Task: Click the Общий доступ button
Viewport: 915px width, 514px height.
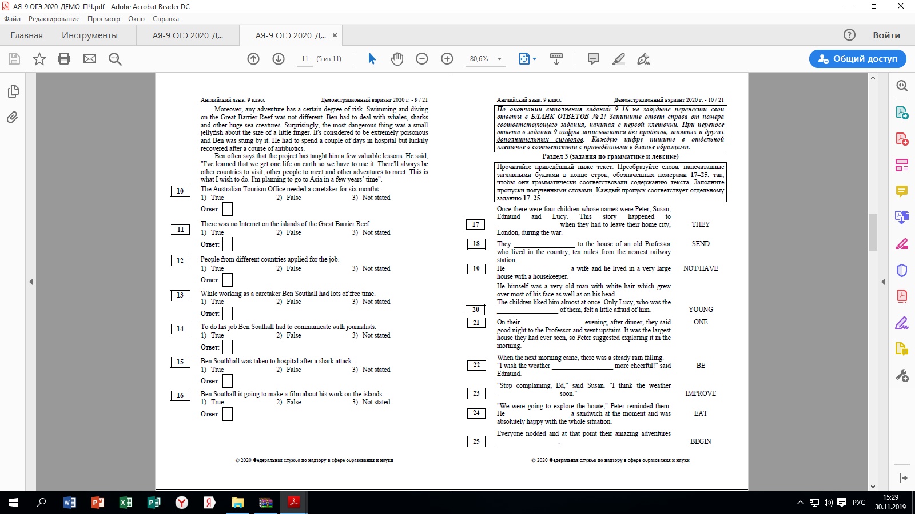Action: coord(857,59)
